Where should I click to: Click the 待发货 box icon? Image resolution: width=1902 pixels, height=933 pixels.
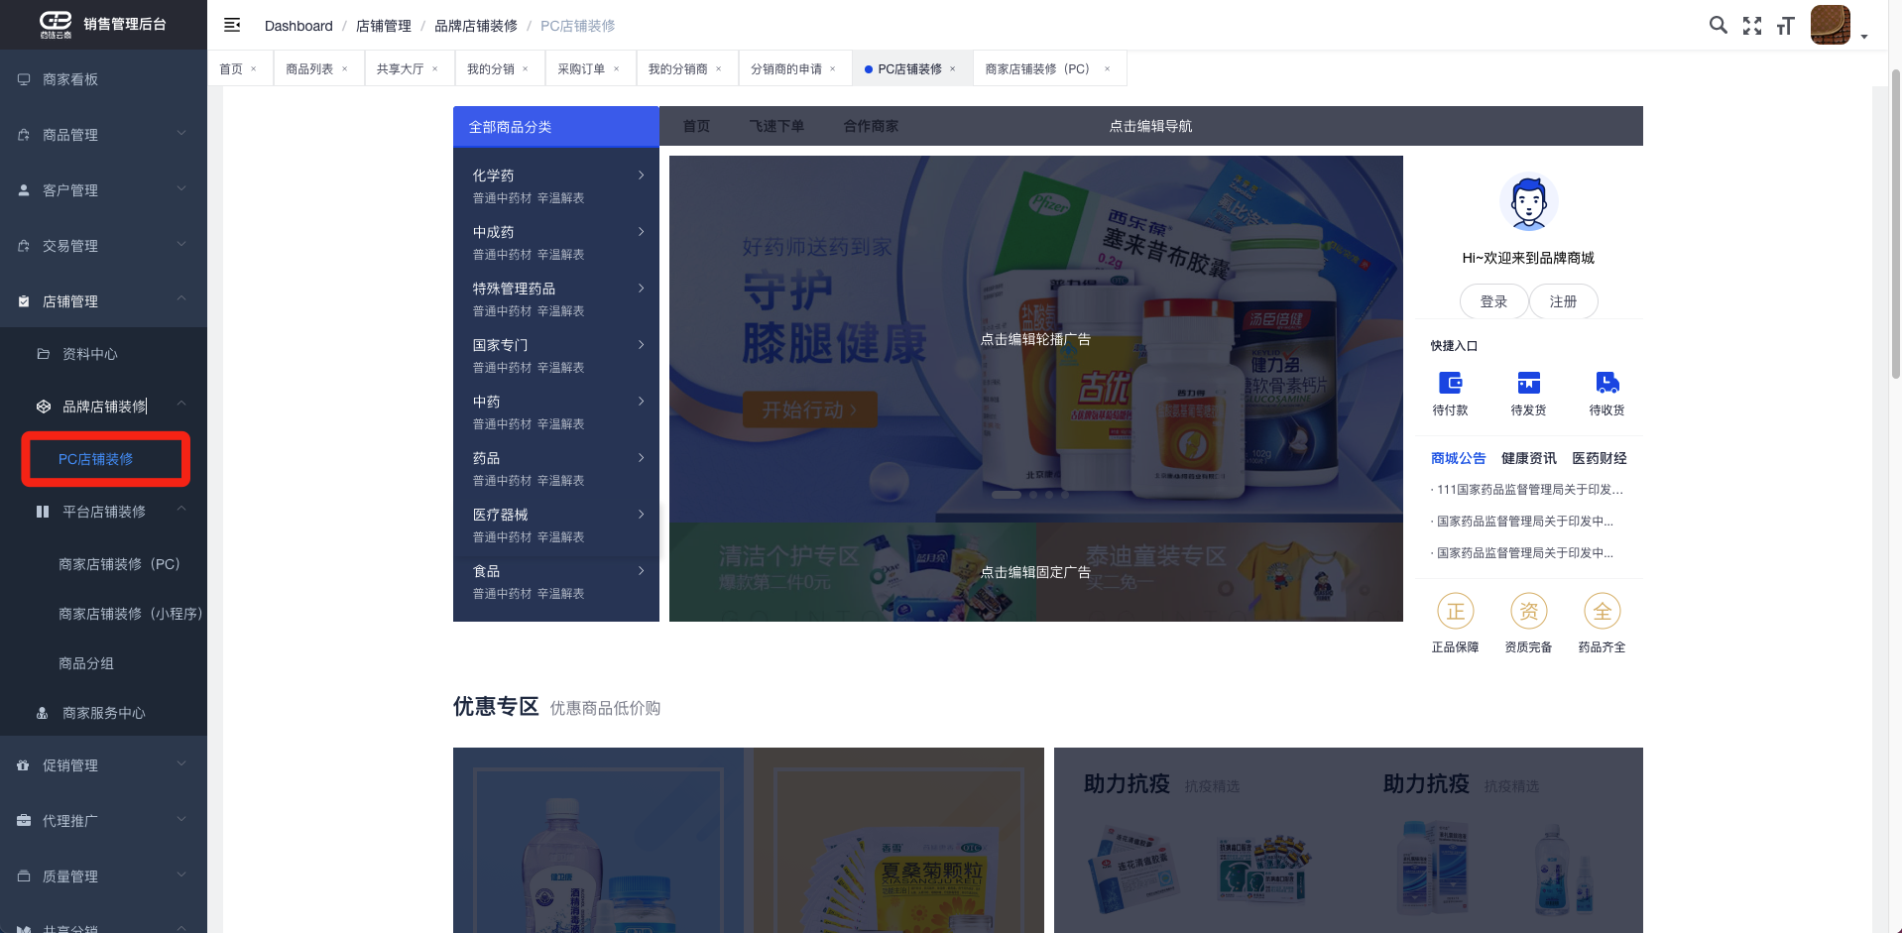[1528, 383]
